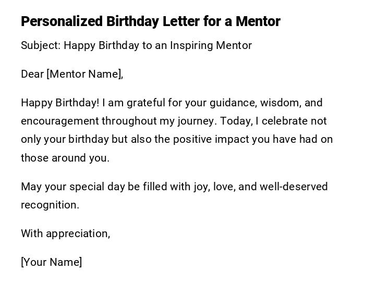Click the text 'those around you.'
This screenshot has width=365, height=295.
[x=65, y=158]
